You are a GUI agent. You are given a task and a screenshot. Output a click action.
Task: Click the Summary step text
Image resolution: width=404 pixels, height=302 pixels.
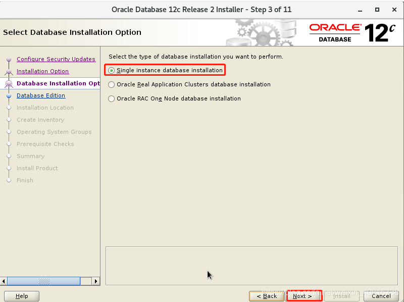pyautogui.click(x=31, y=156)
